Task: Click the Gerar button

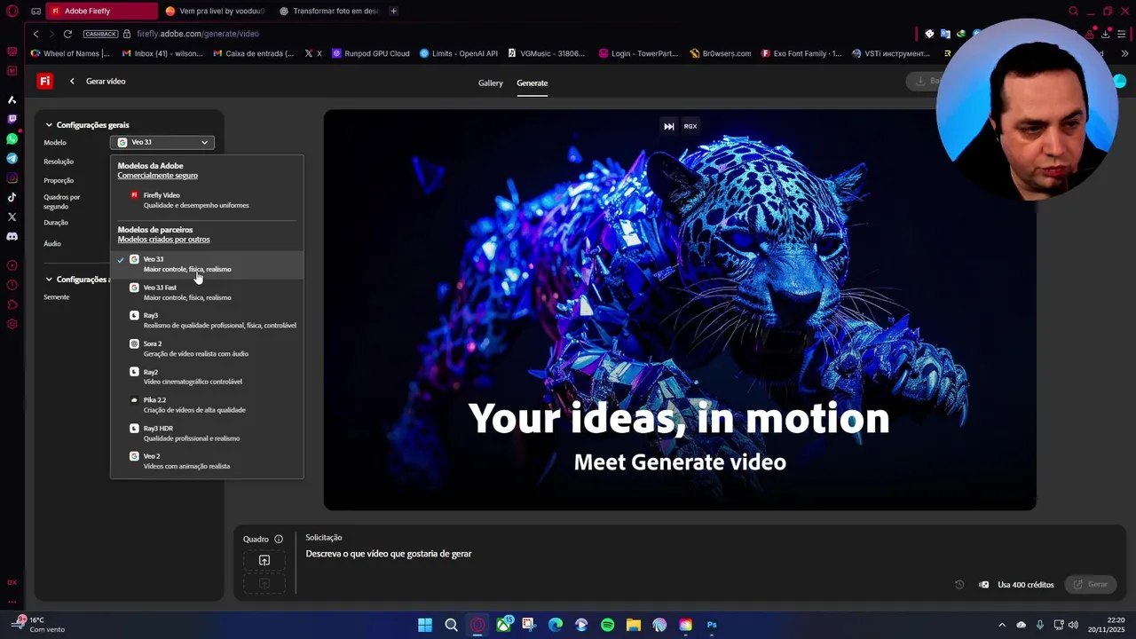Action: tap(1090, 584)
